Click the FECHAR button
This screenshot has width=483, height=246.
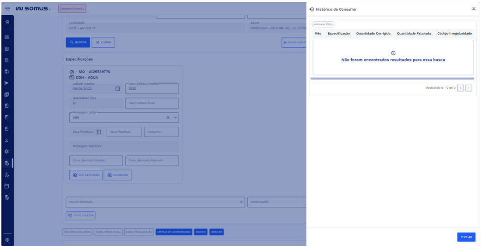coord(466,237)
